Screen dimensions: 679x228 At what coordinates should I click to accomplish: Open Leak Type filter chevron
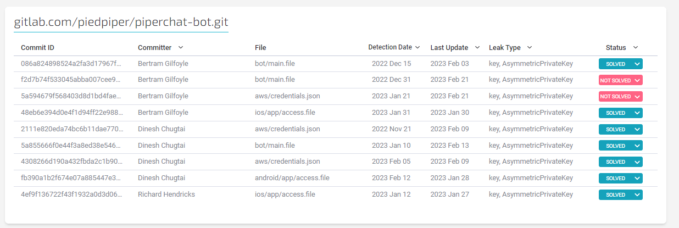click(x=530, y=48)
